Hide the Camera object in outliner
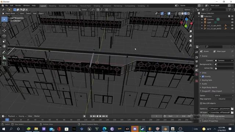This screenshot has height=132, width=235. point(232,19)
